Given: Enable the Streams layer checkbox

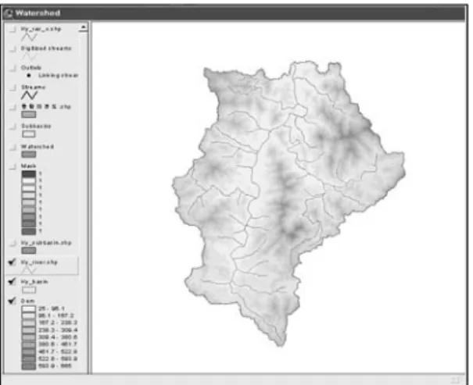Looking at the screenshot, I should click(x=13, y=87).
